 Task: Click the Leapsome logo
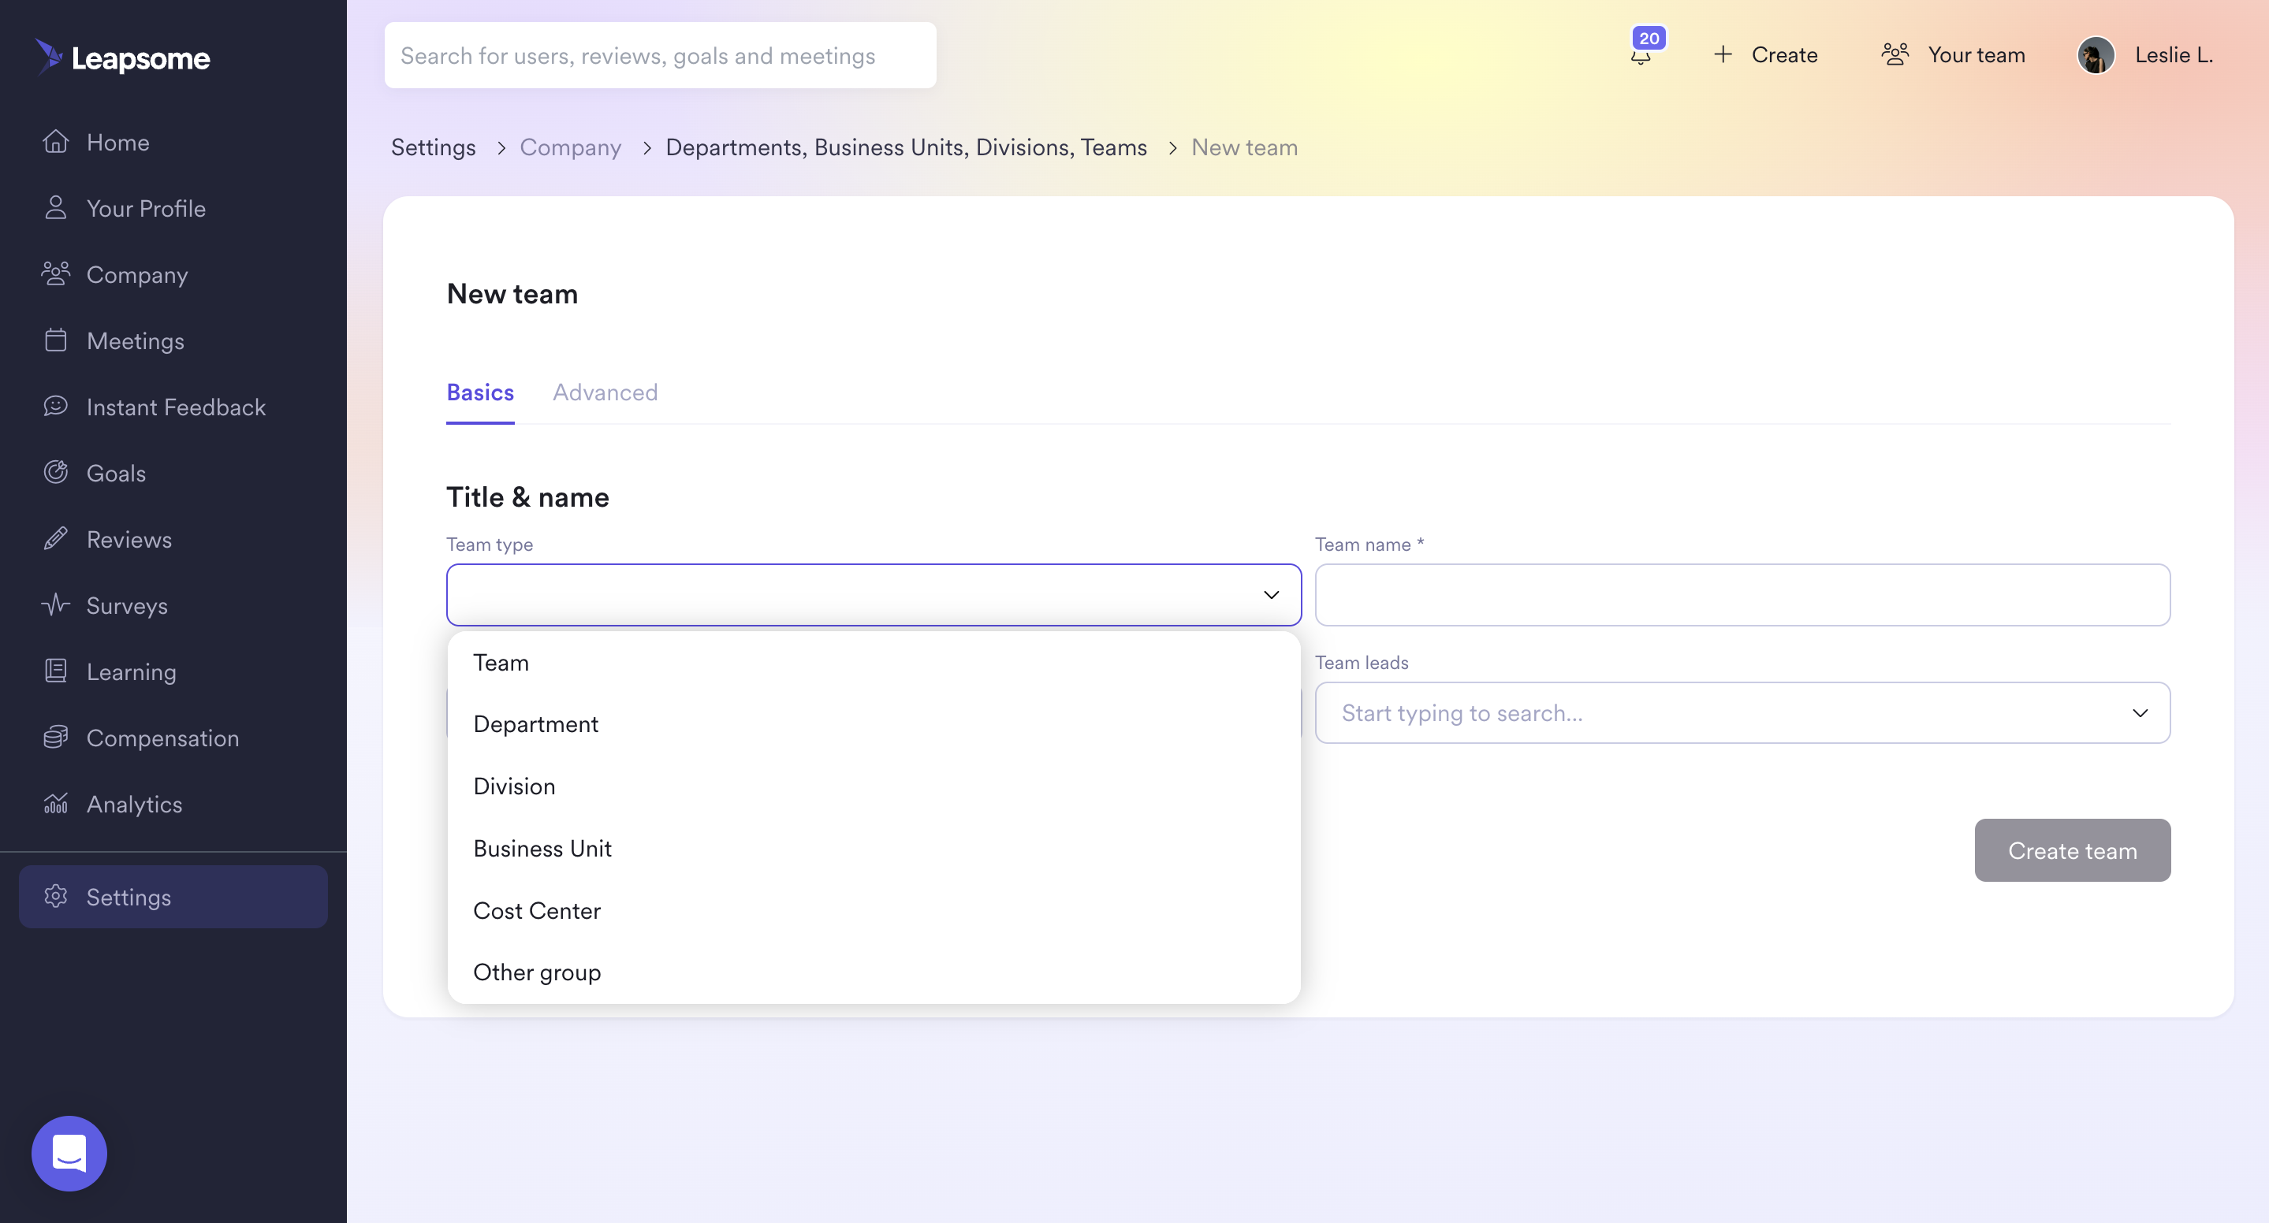(123, 58)
